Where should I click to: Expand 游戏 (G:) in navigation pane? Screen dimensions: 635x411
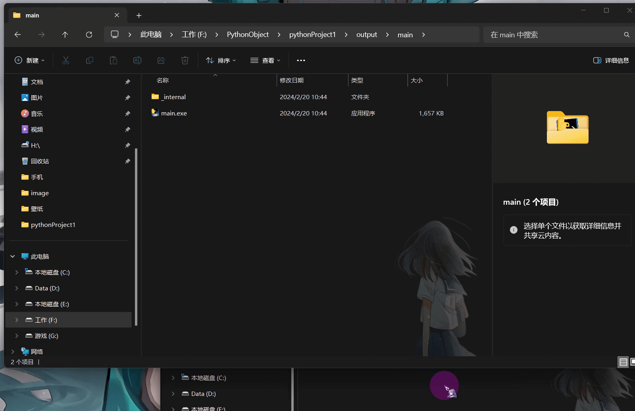pyautogui.click(x=17, y=336)
